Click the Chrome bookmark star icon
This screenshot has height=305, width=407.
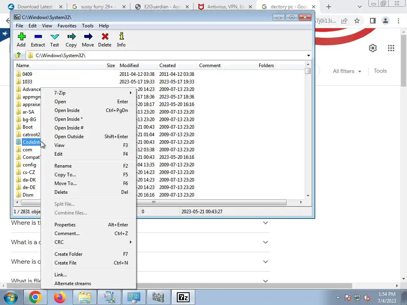coord(357,21)
